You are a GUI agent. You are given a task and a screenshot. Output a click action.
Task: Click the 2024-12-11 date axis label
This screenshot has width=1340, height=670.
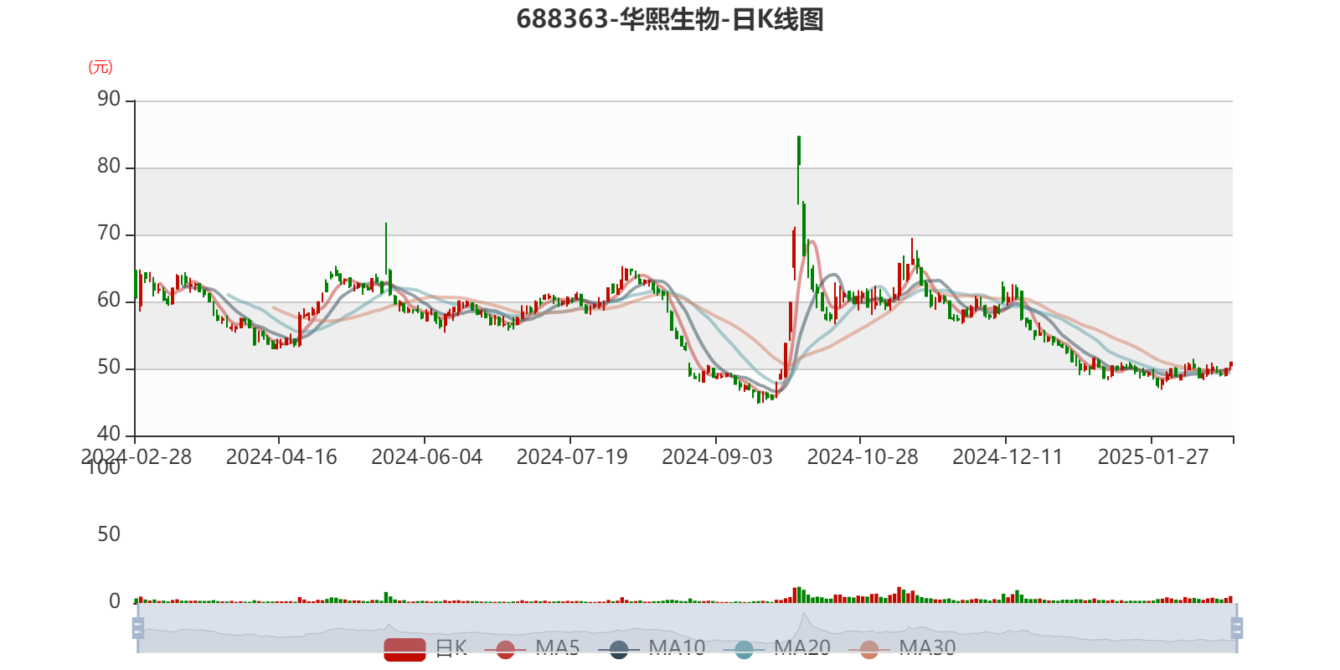[1008, 457]
